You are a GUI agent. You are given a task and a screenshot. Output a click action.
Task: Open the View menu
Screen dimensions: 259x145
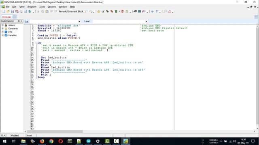pos(22,7)
